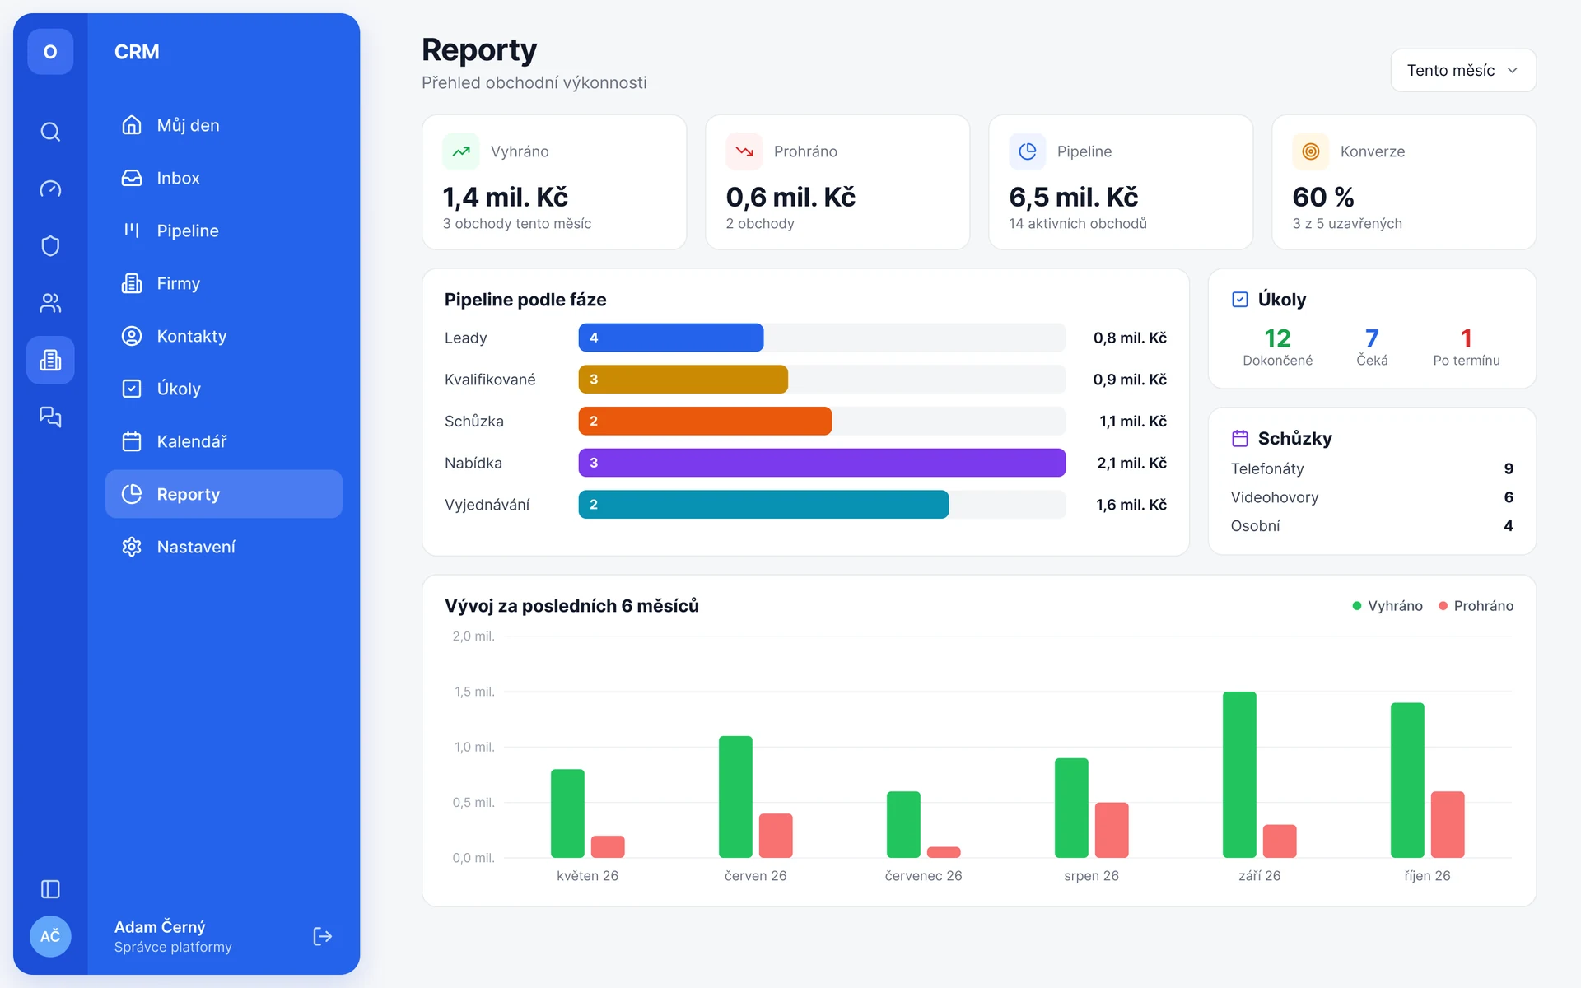Image resolution: width=1581 pixels, height=988 pixels.
Task: Open the chat bubbles icon in the rail
Action: click(x=50, y=417)
